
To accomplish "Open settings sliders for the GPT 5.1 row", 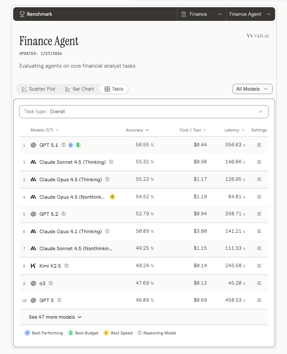I will 259,145.
